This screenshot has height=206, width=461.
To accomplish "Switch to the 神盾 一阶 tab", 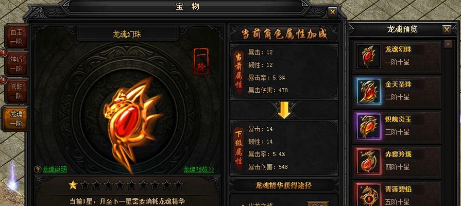I will (x=16, y=64).
